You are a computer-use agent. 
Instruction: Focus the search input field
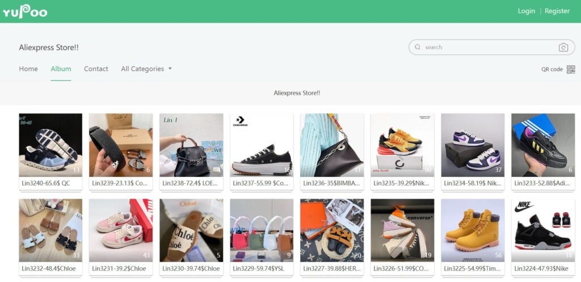pyautogui.click(x=491, y=47)
